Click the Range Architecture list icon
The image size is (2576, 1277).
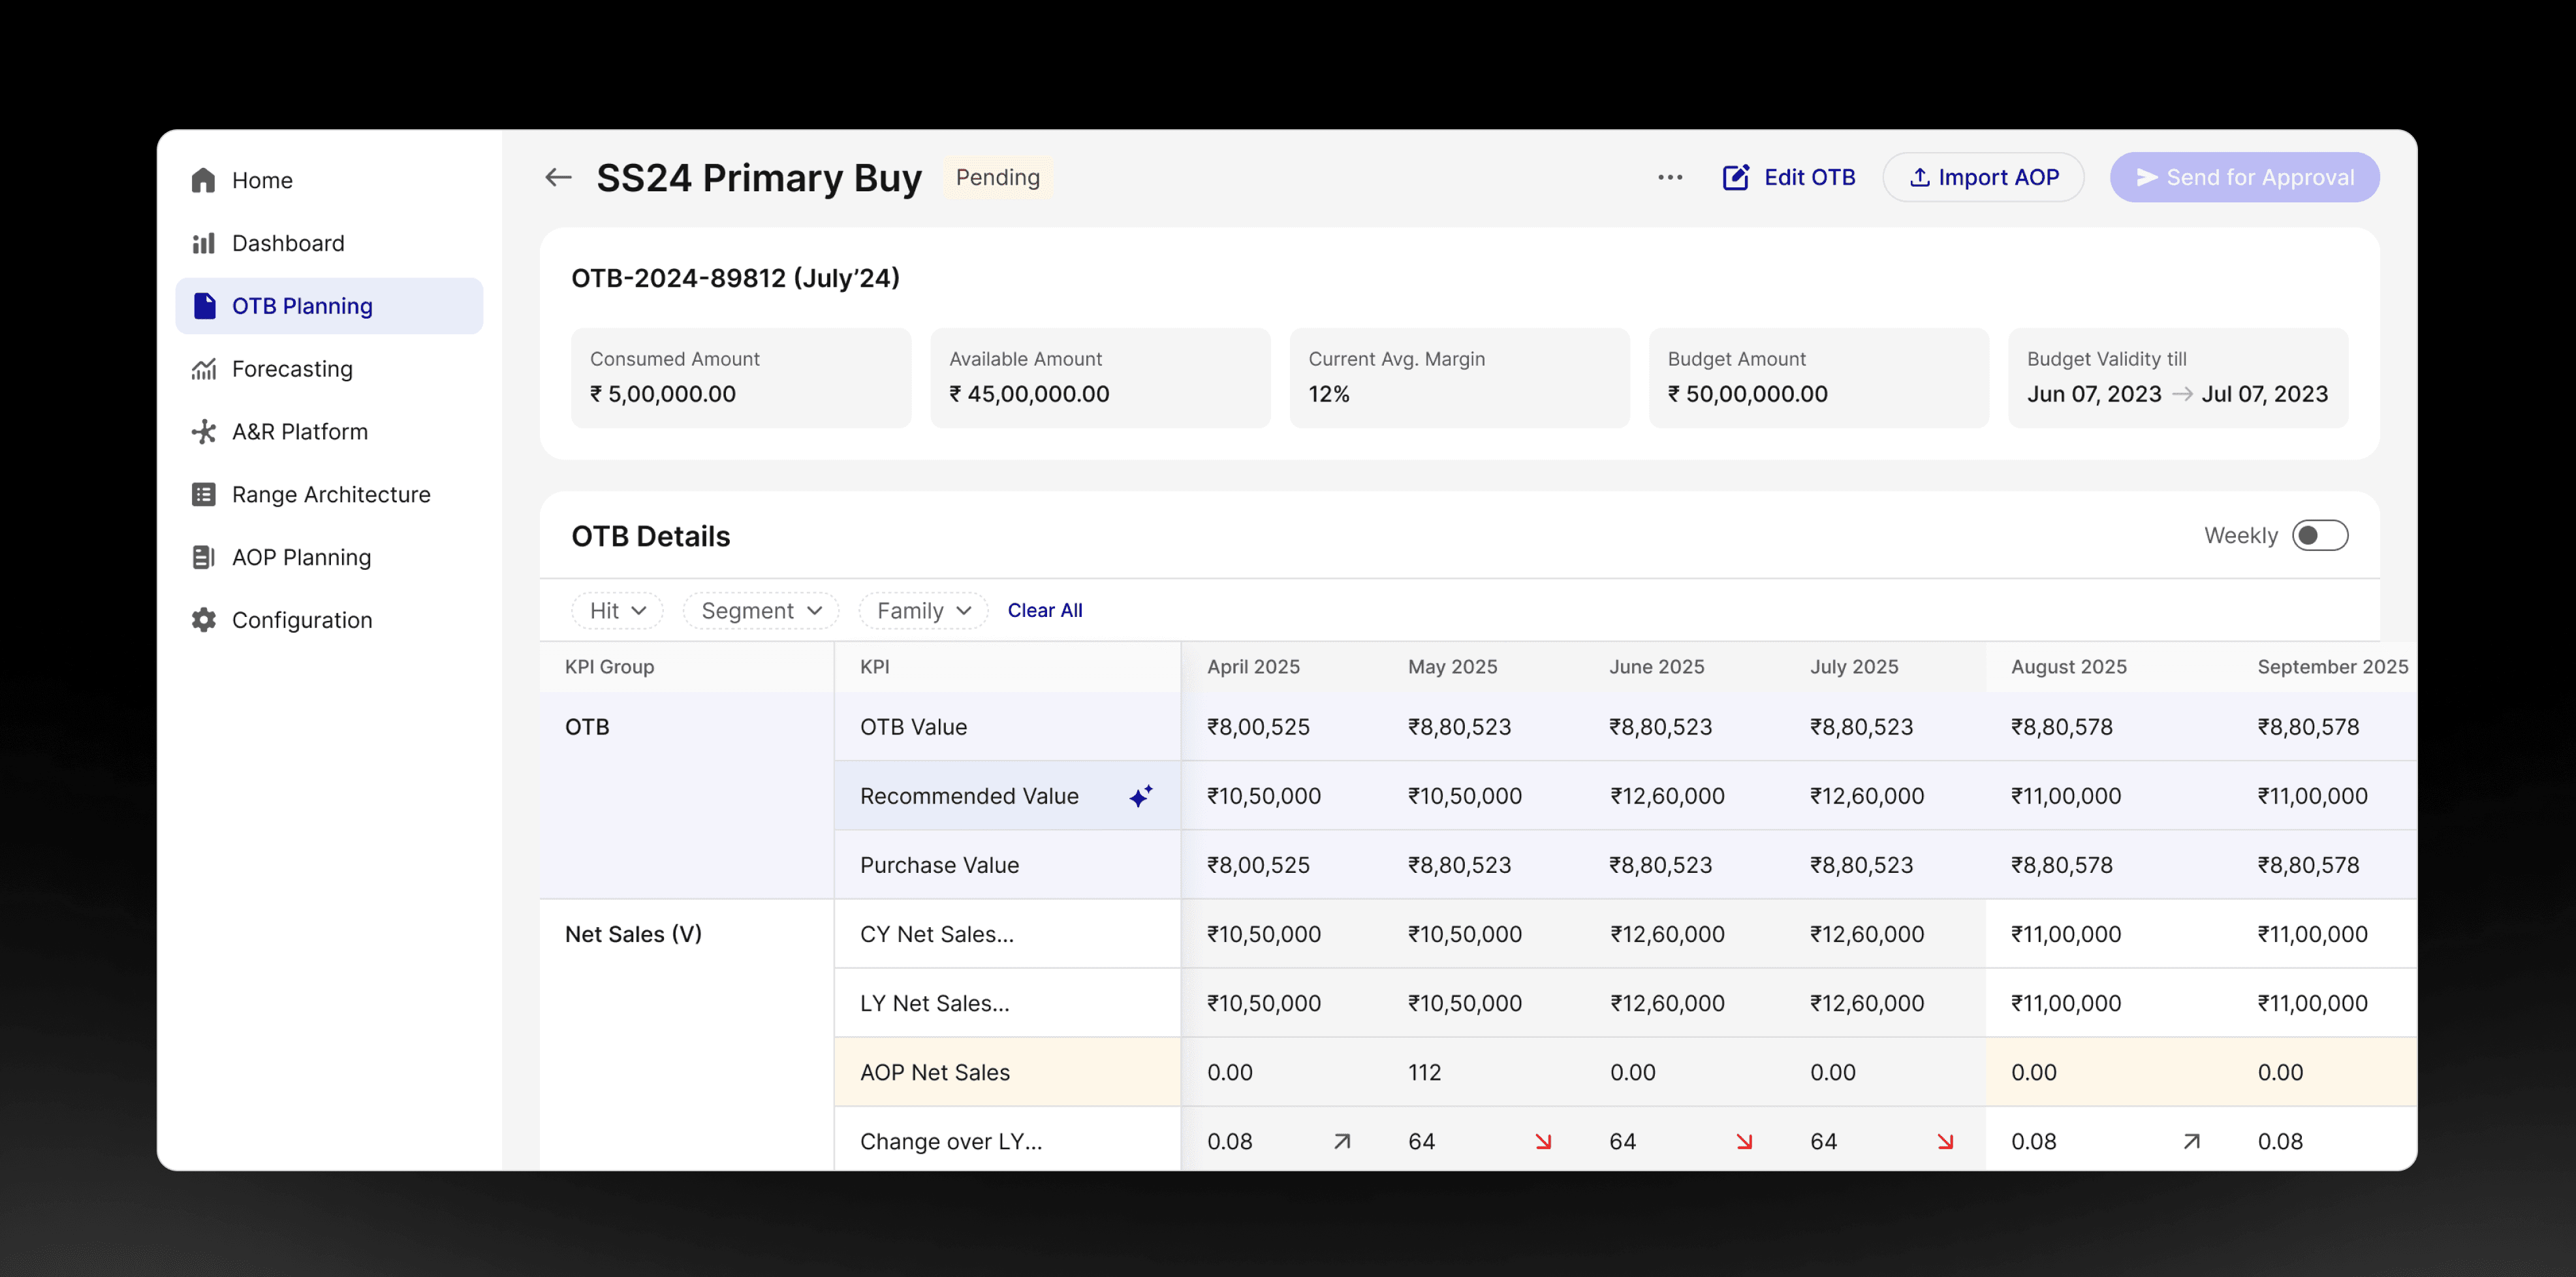[204, 495]
